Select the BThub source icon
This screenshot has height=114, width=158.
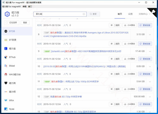pyautogui.click(x=6, y=57)
